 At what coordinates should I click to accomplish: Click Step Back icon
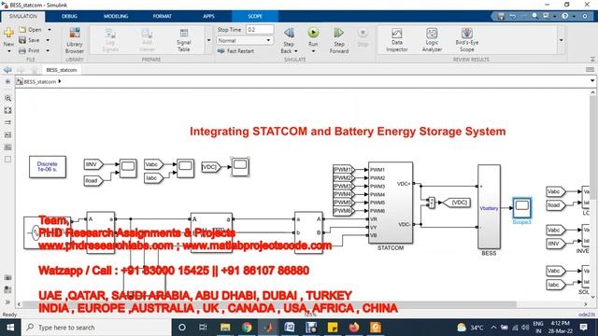(289, 34)
